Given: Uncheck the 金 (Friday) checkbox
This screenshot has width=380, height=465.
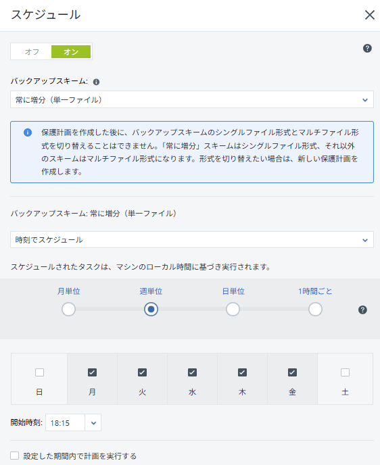Looking at the screenshot, I should [293, 372].
